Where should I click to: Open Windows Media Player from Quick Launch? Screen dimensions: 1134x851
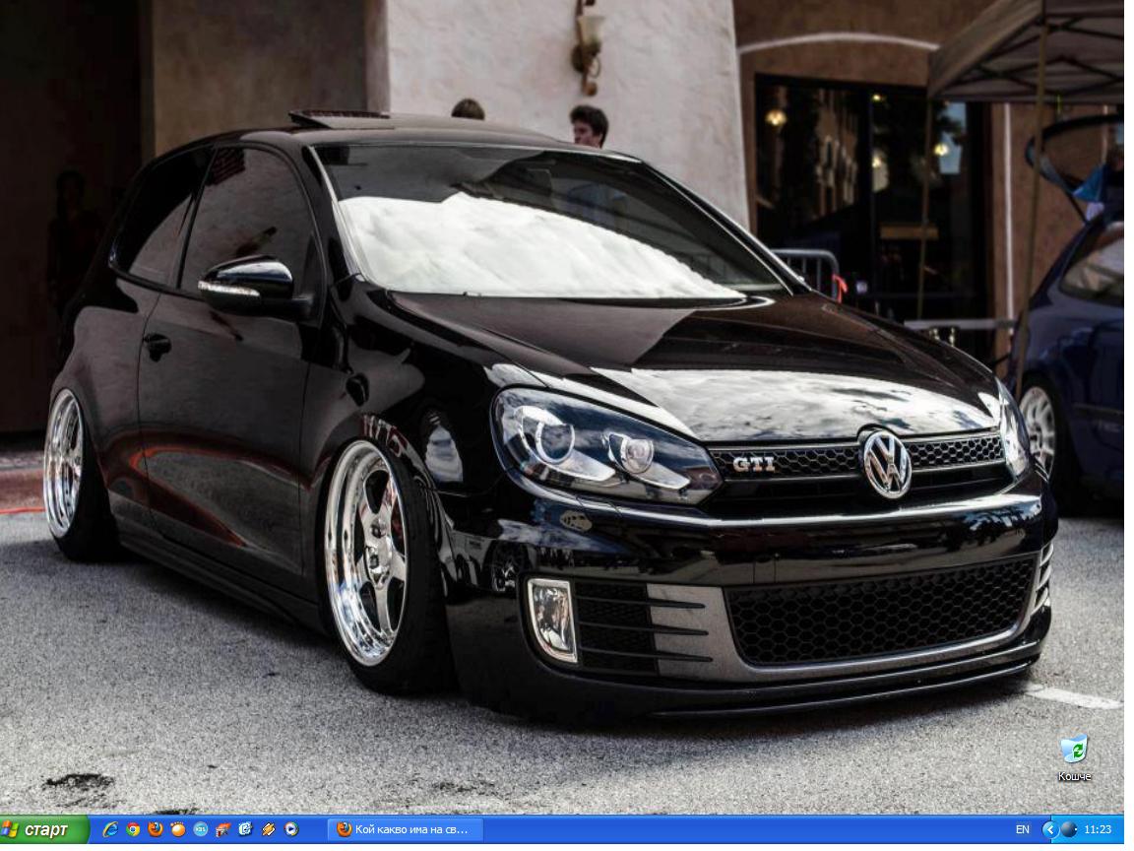(x=290, y=829)
